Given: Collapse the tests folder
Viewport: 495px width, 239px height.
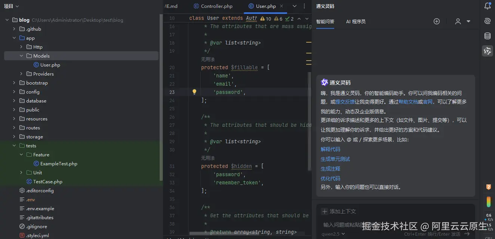Looking at the screenshot, I should point(14,145).
